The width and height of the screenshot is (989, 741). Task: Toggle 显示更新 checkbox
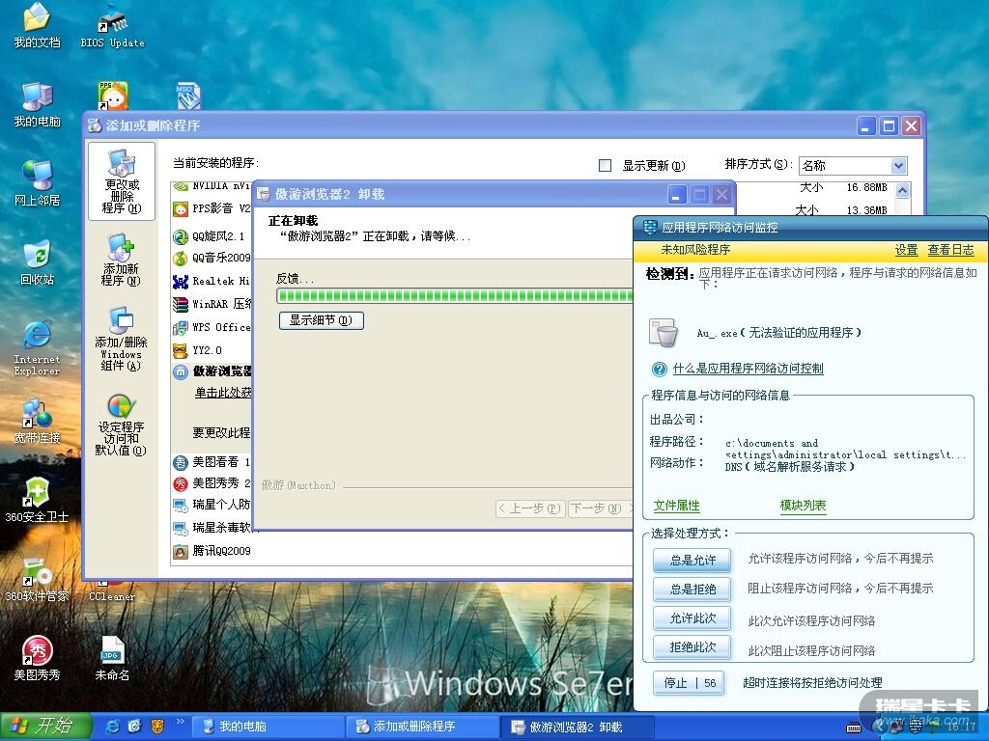point(605,166)
